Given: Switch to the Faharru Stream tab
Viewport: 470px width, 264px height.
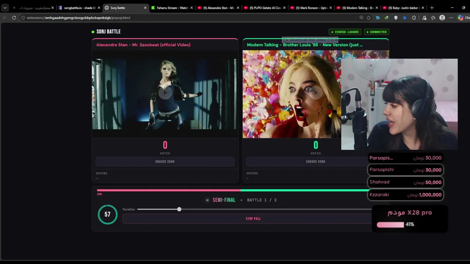Looking at the screenshot, I should (172, 8).
